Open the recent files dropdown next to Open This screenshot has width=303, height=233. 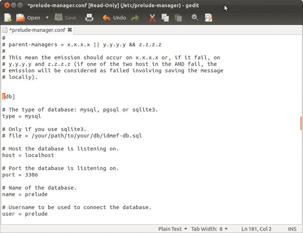click(x=47, y=17)
